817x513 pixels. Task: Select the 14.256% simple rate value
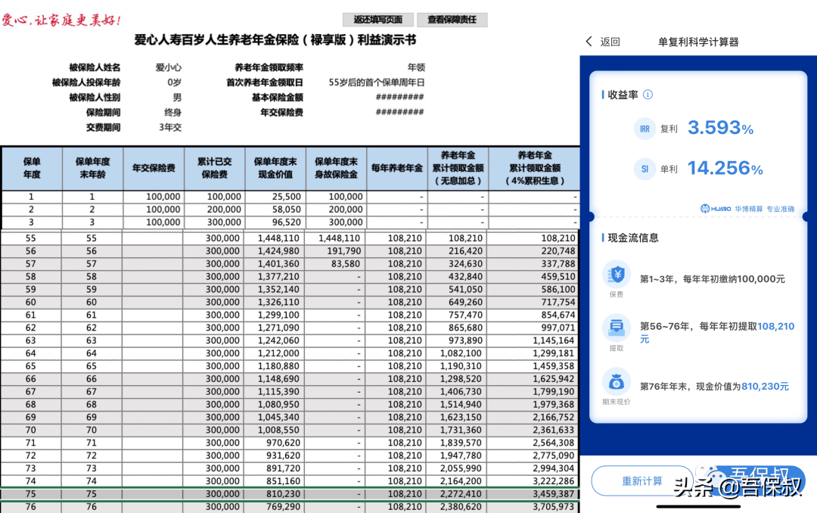point(725,168)
